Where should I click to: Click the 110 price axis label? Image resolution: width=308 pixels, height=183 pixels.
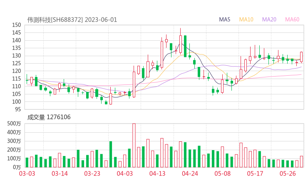(x=17, y=86)
